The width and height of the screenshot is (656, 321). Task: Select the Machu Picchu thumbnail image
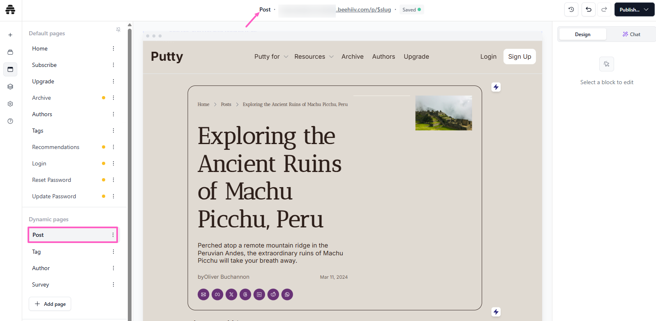(x=443, y=113)
